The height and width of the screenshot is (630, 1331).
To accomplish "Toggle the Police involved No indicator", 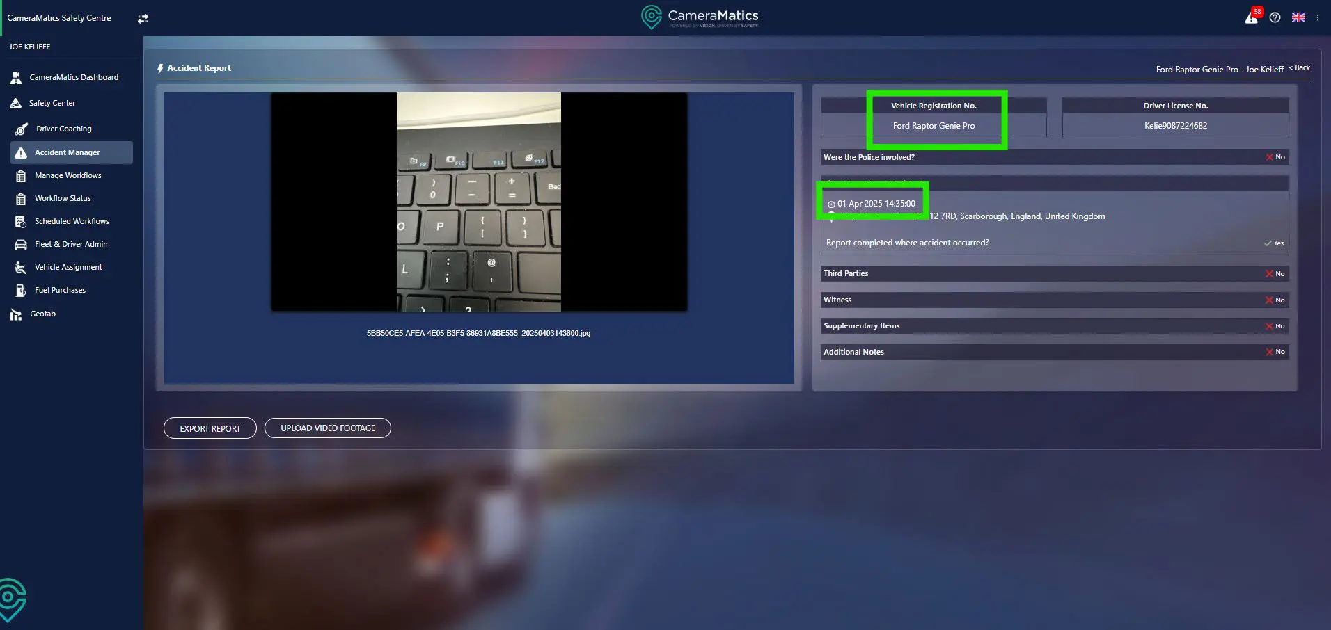I will [x=1275, y=157].
